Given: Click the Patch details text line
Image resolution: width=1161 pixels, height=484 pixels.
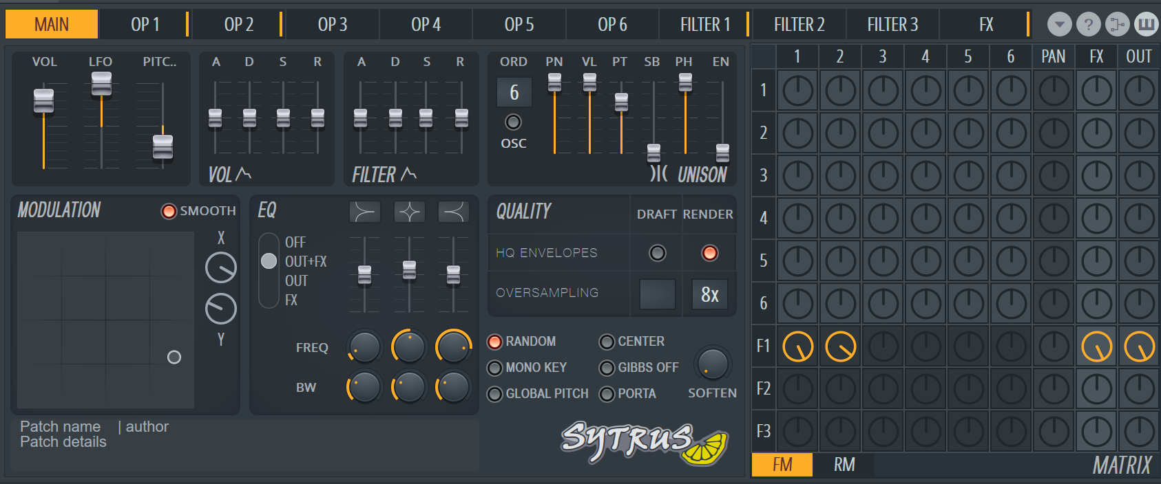Looking at the screenshot, I should pos(63,442).
